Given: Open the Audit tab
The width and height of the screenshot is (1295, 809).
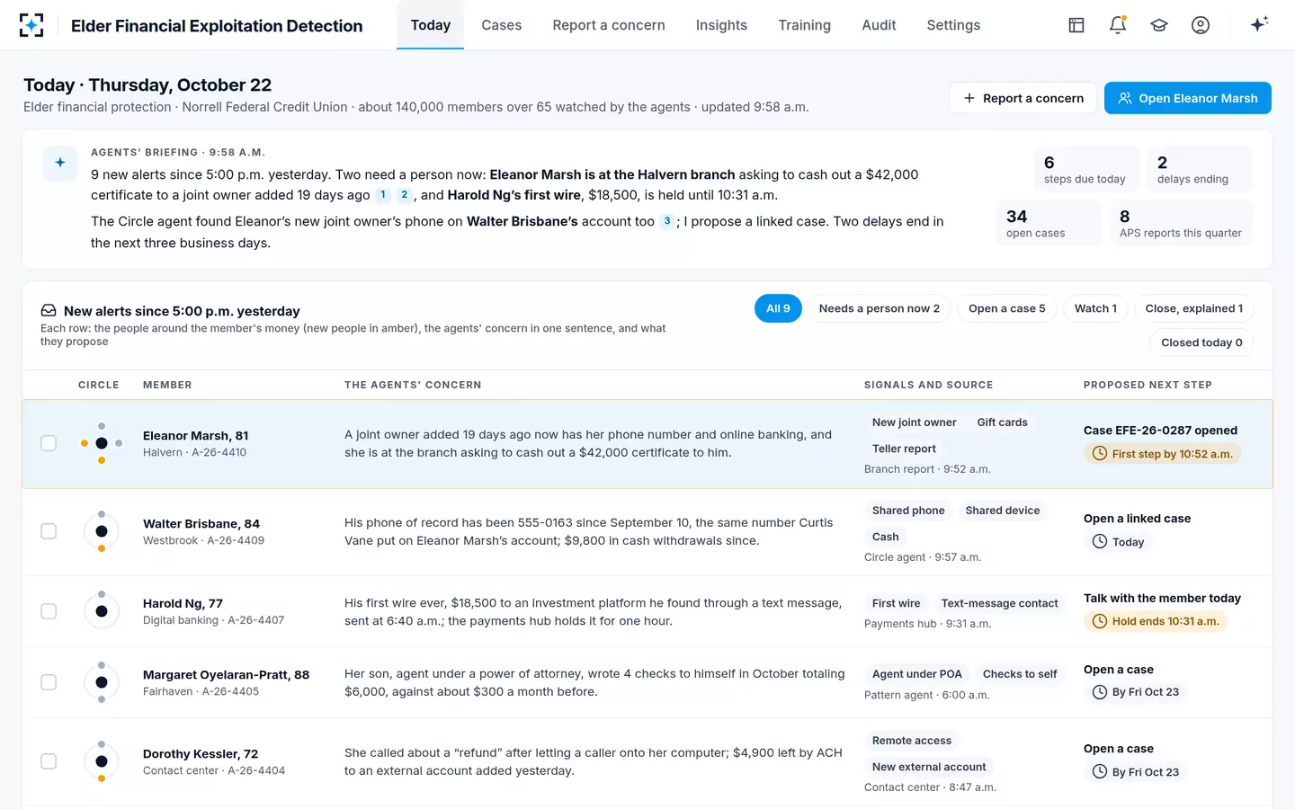Looking at the screenshot, I should (879, 25).
